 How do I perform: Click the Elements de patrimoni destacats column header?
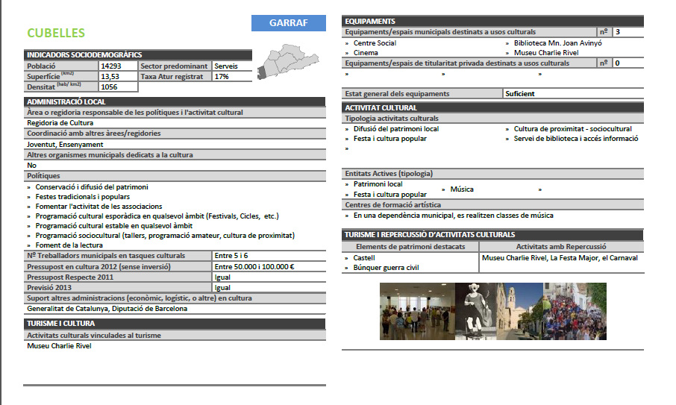[410, 246]
